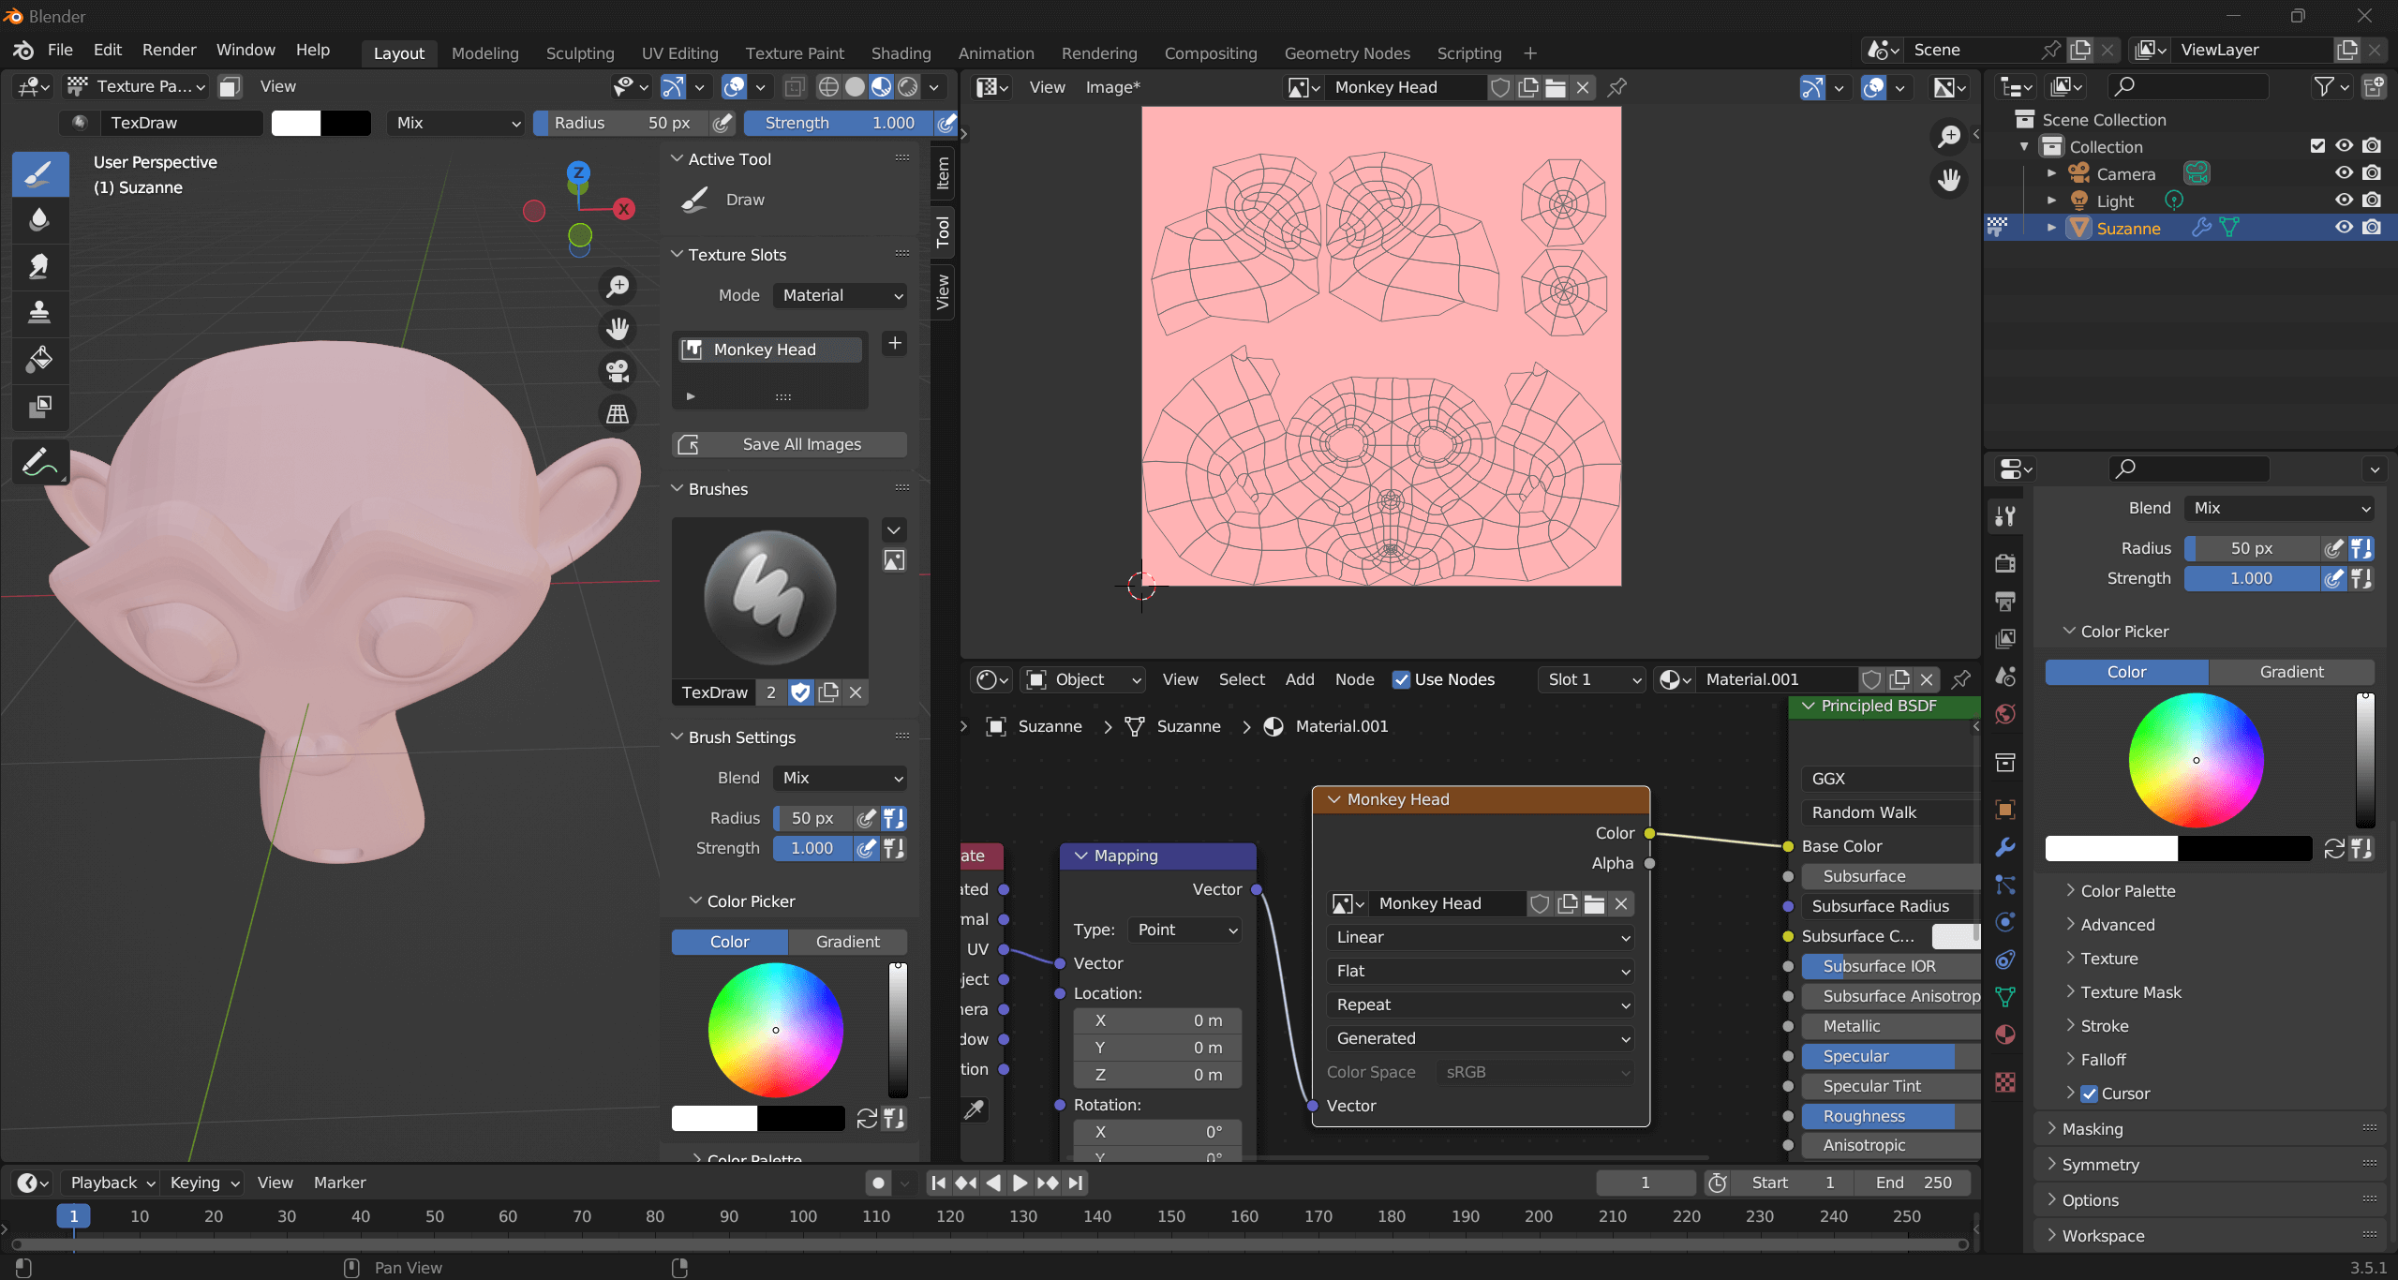The width and height of the screenshot is (2398, 1280).
Task: Toggle Use Nodes checkbox
Action: pos(1401,679)
